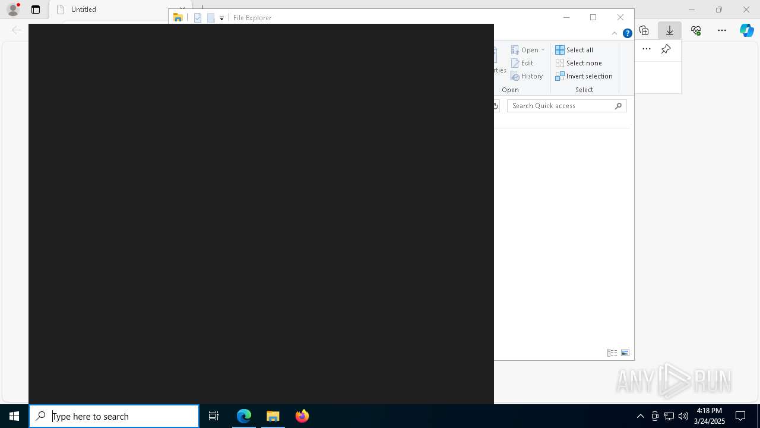
Task: Open the Edge profile avatar icon
Action: point(13,10)
